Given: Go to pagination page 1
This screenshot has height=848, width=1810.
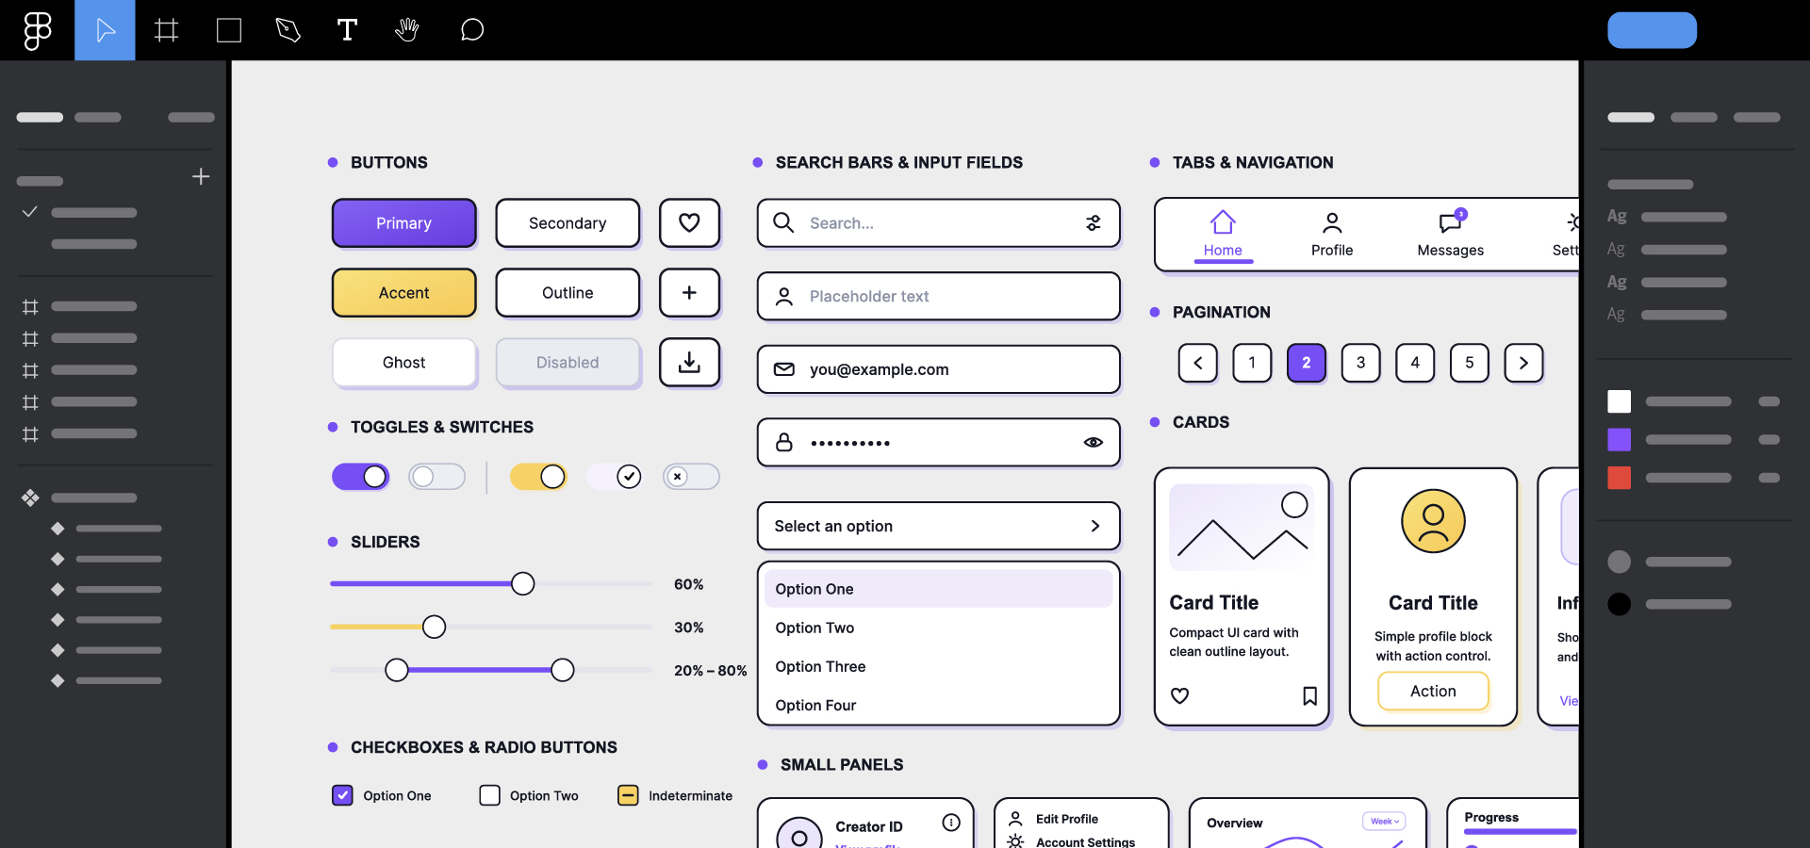Looking at the screenshot, I should point(1252,363).
